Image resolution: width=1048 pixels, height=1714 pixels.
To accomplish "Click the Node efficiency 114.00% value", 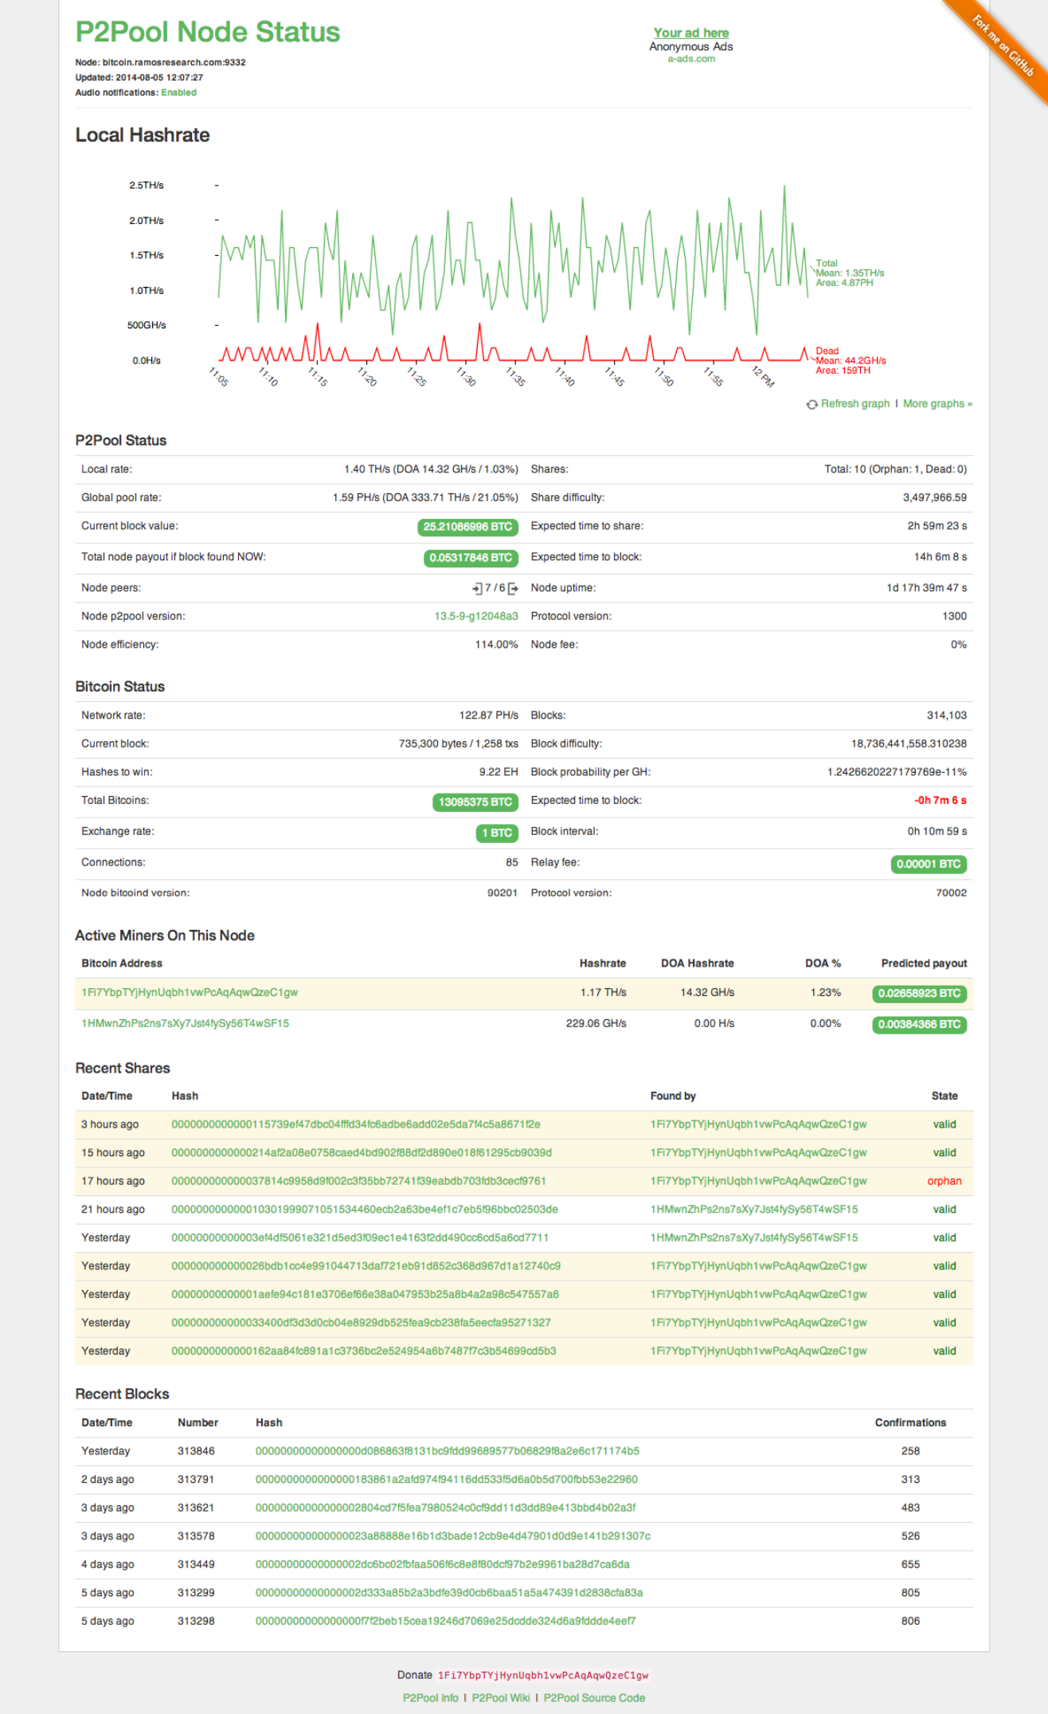I will pos(496,645).
